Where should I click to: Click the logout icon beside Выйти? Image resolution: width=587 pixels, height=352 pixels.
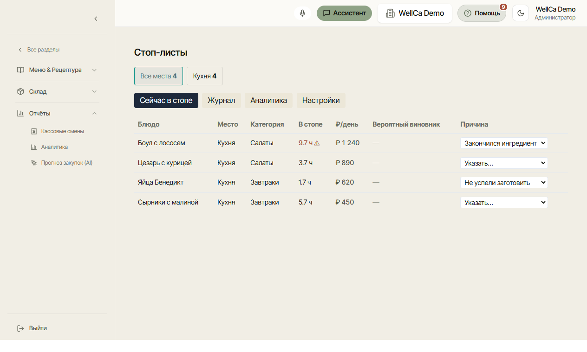20,328
